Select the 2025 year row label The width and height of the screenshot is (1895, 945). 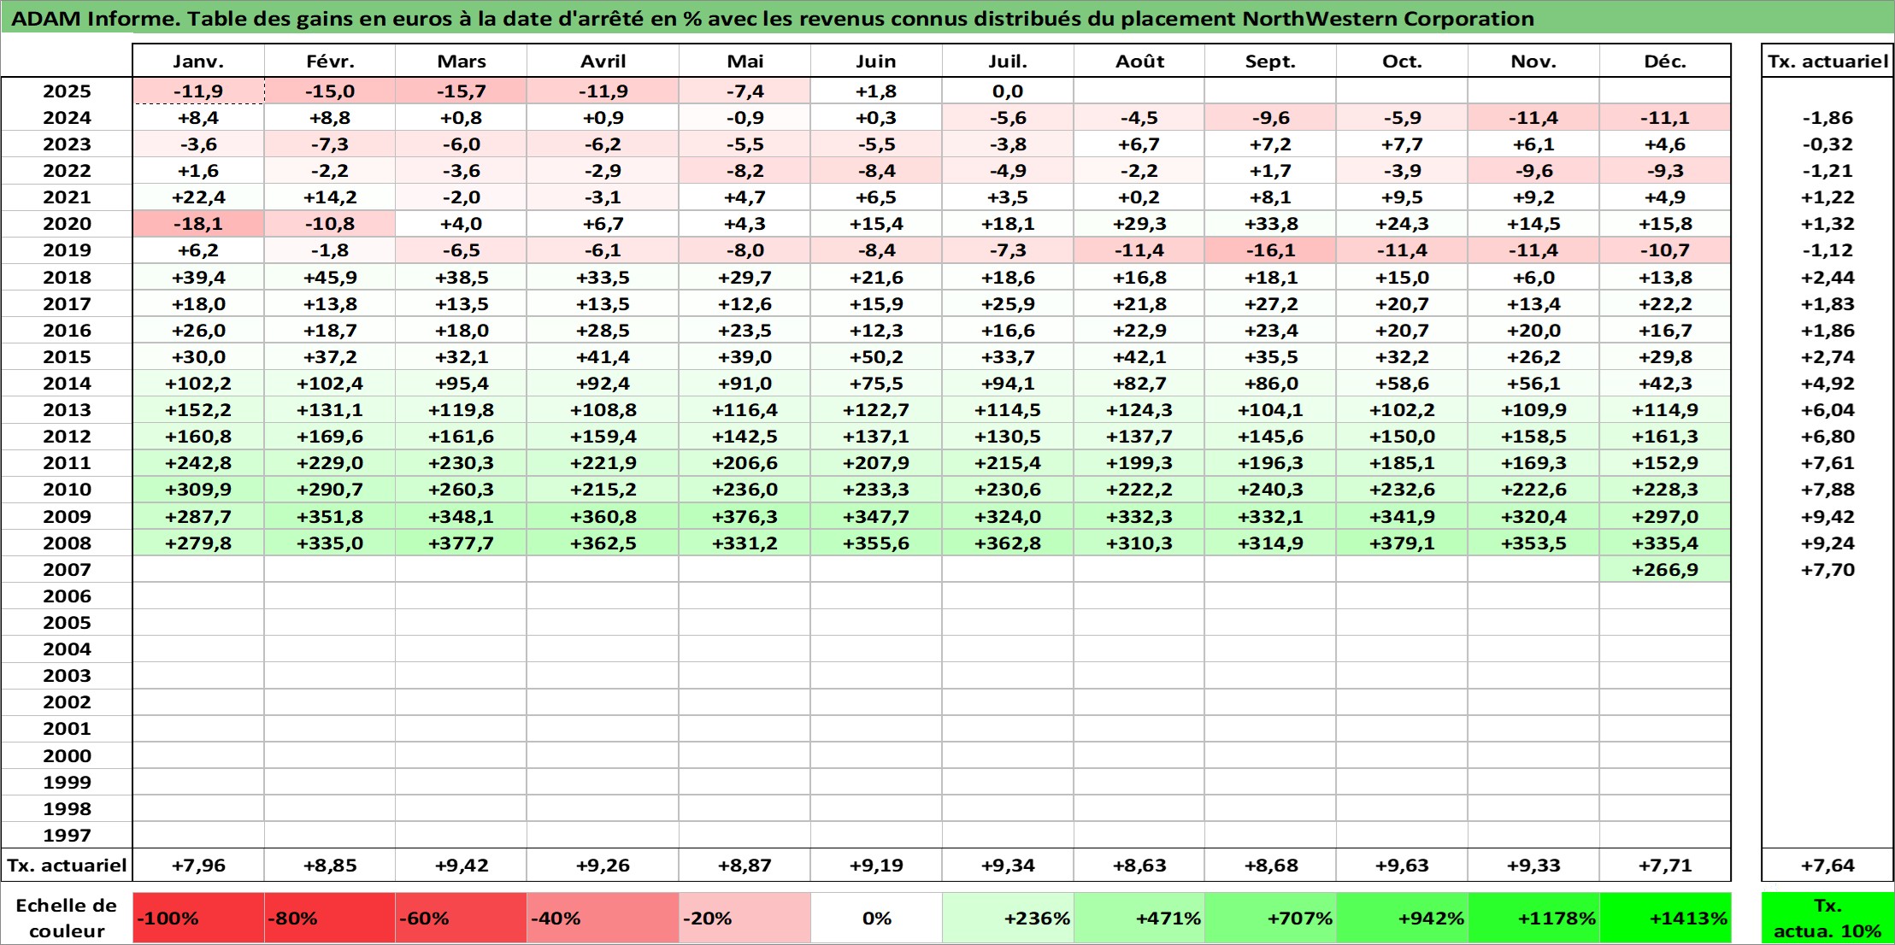[67, 91]
